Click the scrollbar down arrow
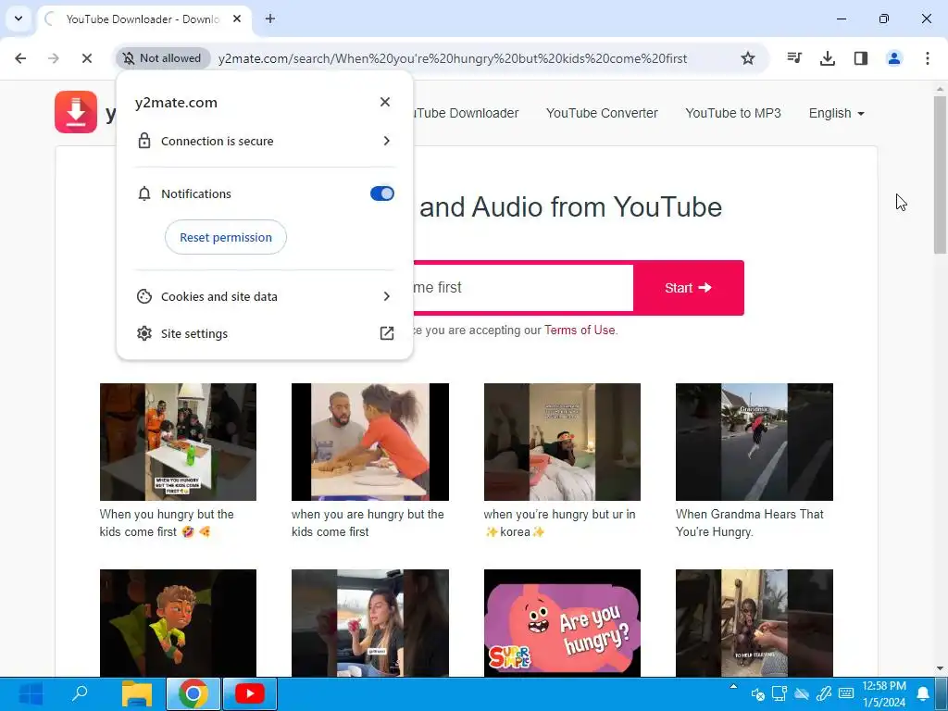Viewport: 948px width, 711px height. pyautogui.click(x=940, y=668)
